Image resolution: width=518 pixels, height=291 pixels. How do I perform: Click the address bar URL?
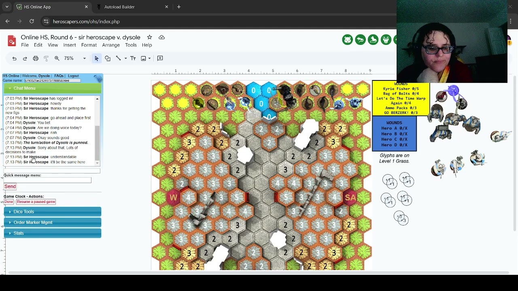point(86,21)
